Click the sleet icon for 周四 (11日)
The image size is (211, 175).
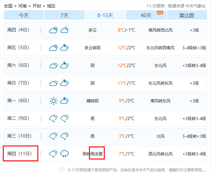pos(65,154)
